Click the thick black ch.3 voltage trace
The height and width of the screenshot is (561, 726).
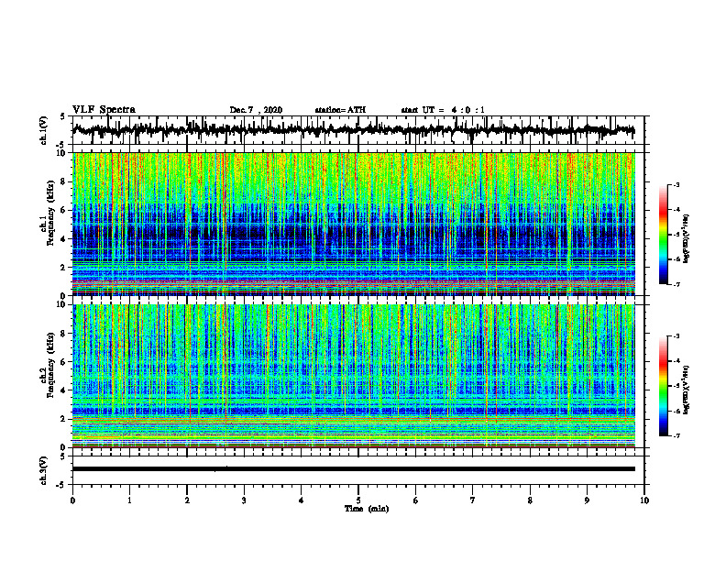point(353,469)
